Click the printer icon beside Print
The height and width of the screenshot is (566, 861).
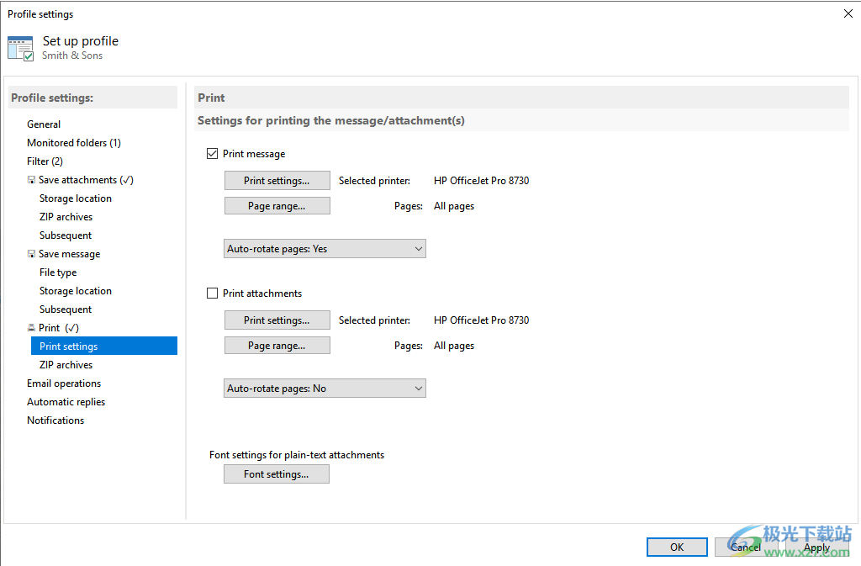pyautogui.click(x=31, y=328)
